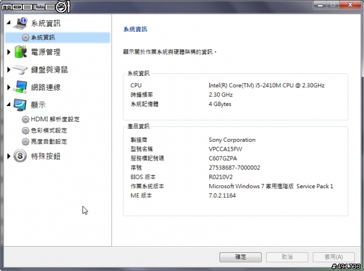
Task: Click the 作業系統版本 label
Action: (147, 187)
